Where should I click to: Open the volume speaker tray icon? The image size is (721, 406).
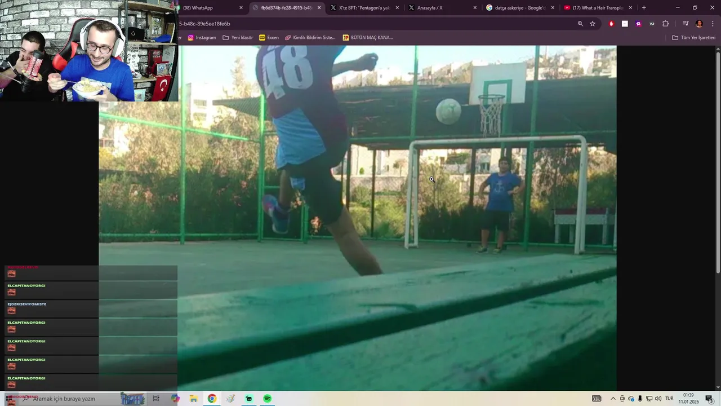[x=658, y=399]
